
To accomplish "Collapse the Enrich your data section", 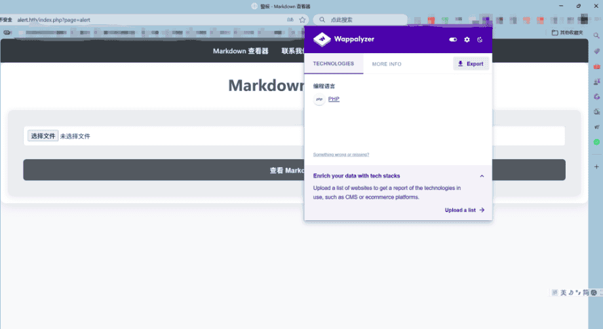I will point(482,176).
